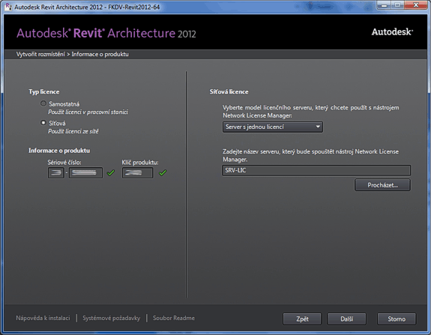This screenshot has height=335, width=431.
Task: Open the 'Server s jednou licencí' dropdown
Action: [273, 127]
